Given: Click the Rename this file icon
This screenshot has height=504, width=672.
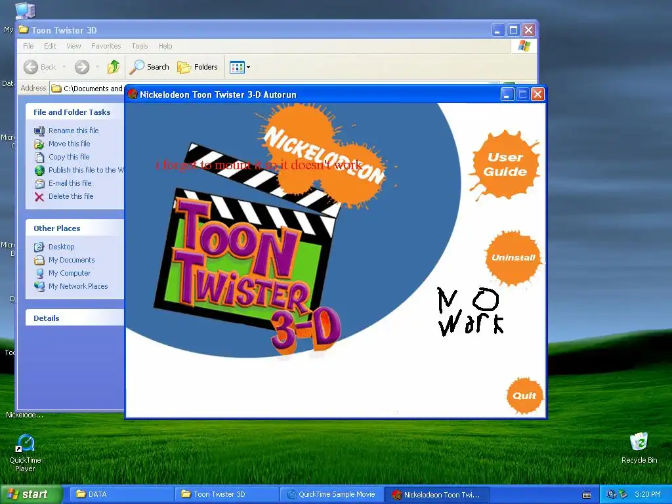Looking at the screenshot, I should (39, 131).
